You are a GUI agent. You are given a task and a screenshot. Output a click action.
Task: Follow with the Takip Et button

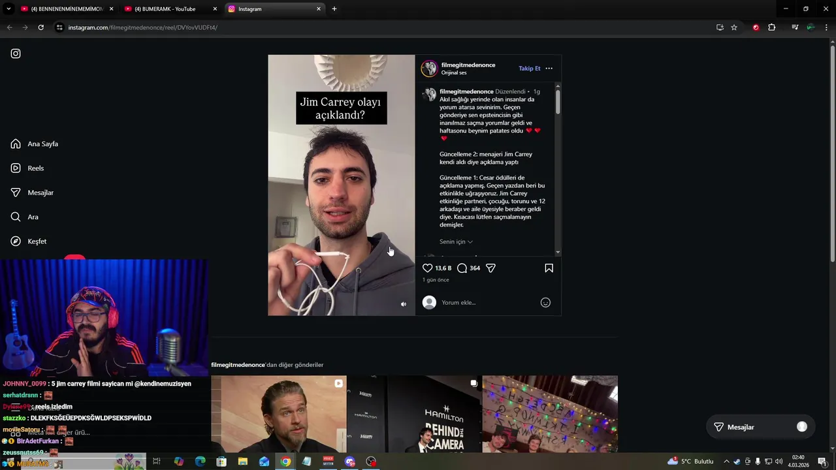pyautogui.click(x=530, y=69)
